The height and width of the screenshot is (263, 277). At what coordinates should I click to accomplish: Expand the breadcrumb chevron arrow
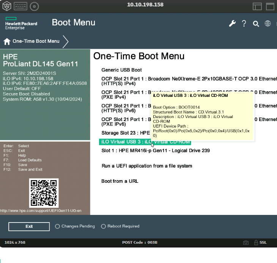(66, 42)
